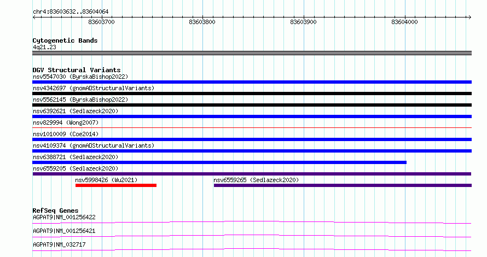Open AGPAT9|NM_001256422 transcript label
Viewport: 487px width, 257px height.
[64, 217]
